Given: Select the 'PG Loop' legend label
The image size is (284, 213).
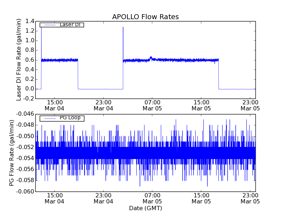Looking at the screenshot, I should click(x=70, y=118).
